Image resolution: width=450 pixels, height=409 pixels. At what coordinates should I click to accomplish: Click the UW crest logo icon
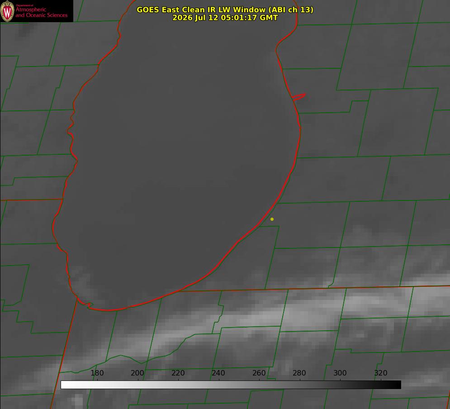pos(7,11)
